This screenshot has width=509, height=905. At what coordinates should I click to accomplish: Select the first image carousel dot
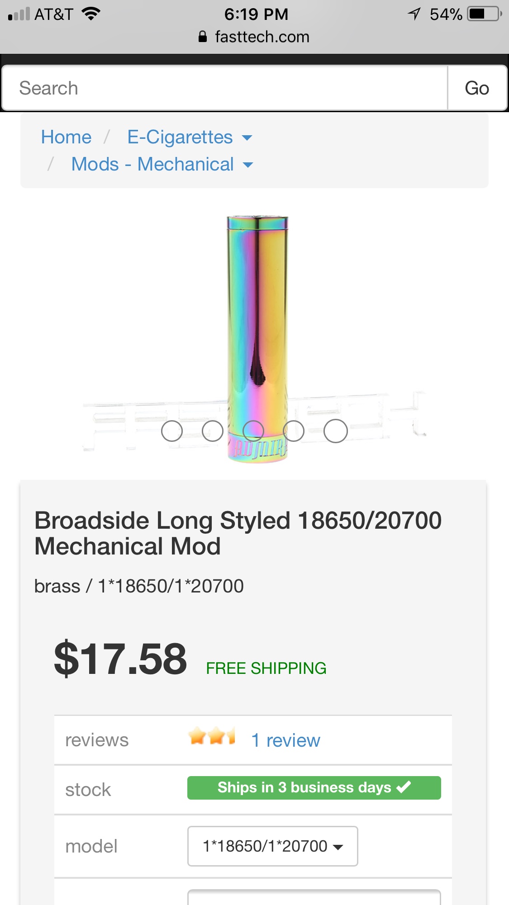click(172, 431)
